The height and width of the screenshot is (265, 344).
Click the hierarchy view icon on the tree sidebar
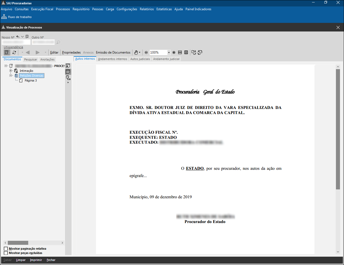coord(68,78)
